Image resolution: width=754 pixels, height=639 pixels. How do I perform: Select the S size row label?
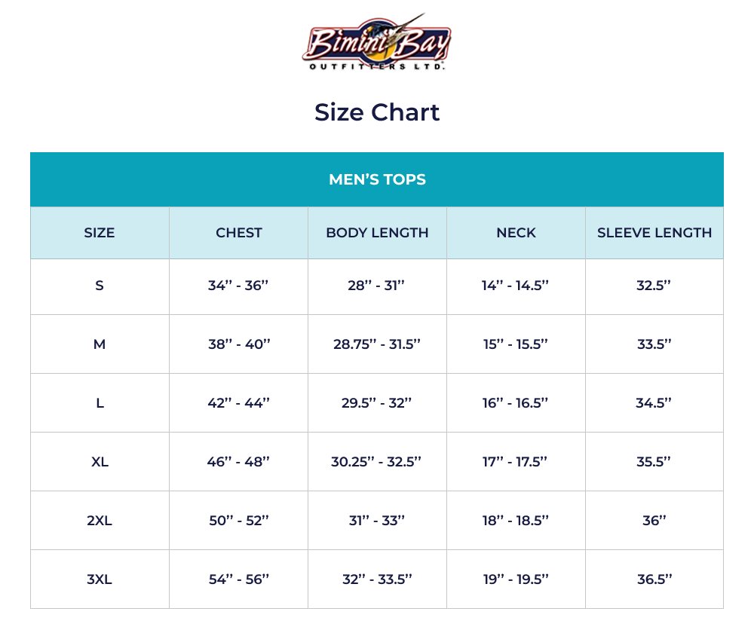click(100, 286)
